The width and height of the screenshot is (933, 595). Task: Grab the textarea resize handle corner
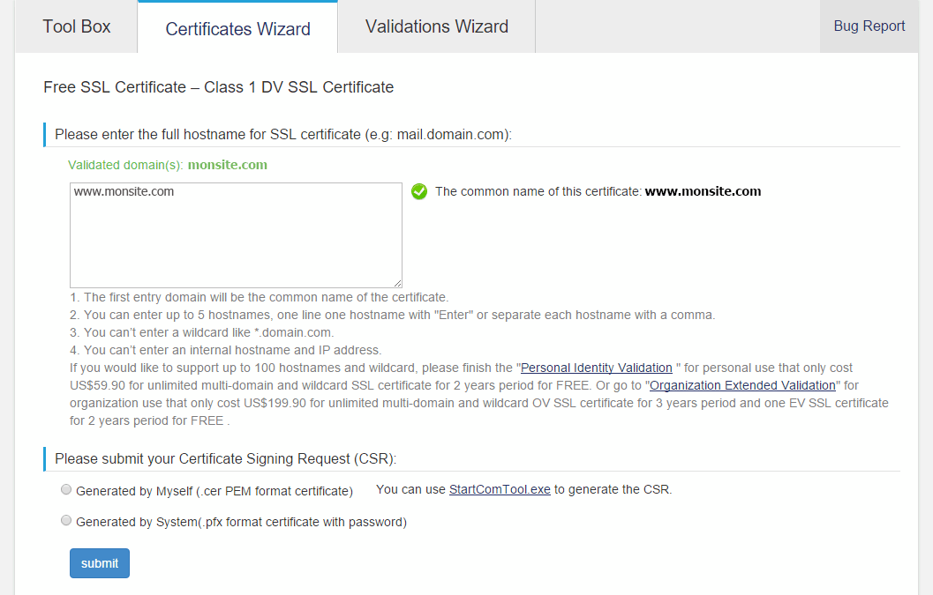point(397,284)
